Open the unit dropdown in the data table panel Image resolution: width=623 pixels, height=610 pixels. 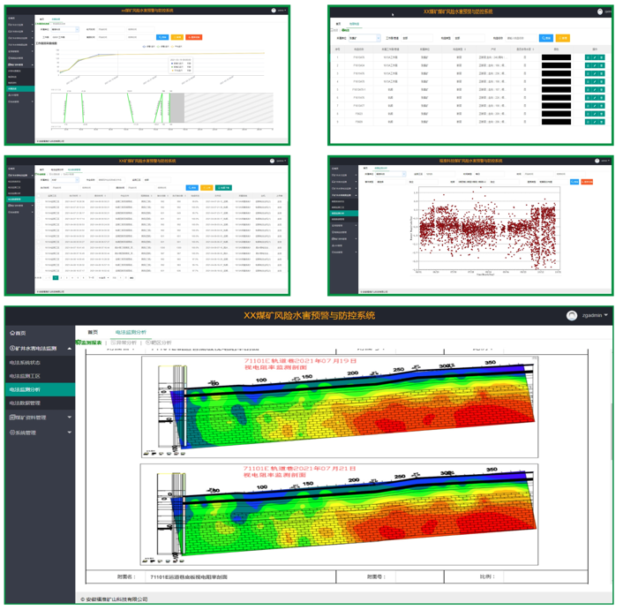tap(65, 179)
